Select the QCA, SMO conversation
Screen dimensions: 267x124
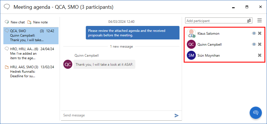[x=31, y=36]
